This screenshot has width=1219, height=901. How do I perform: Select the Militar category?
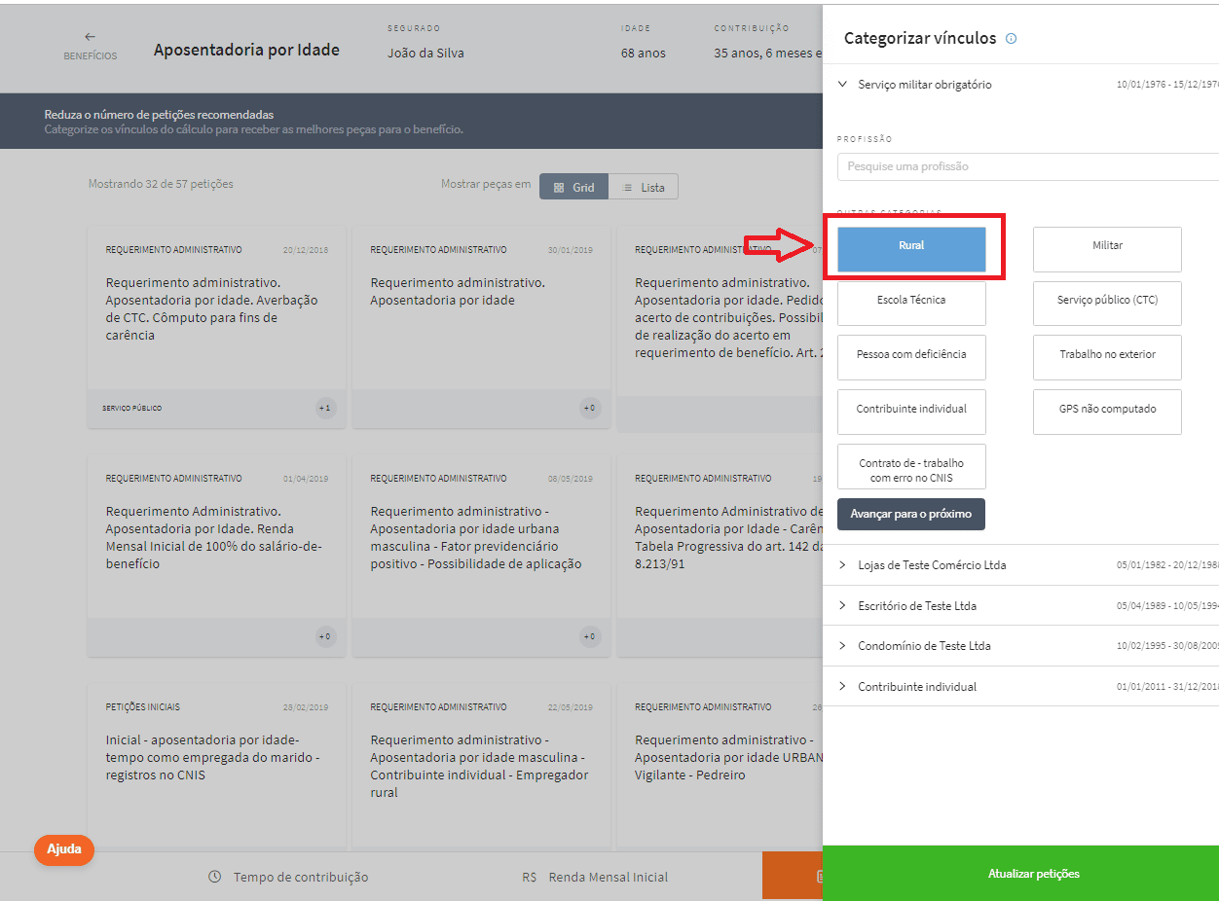[x=1107, y=249]
